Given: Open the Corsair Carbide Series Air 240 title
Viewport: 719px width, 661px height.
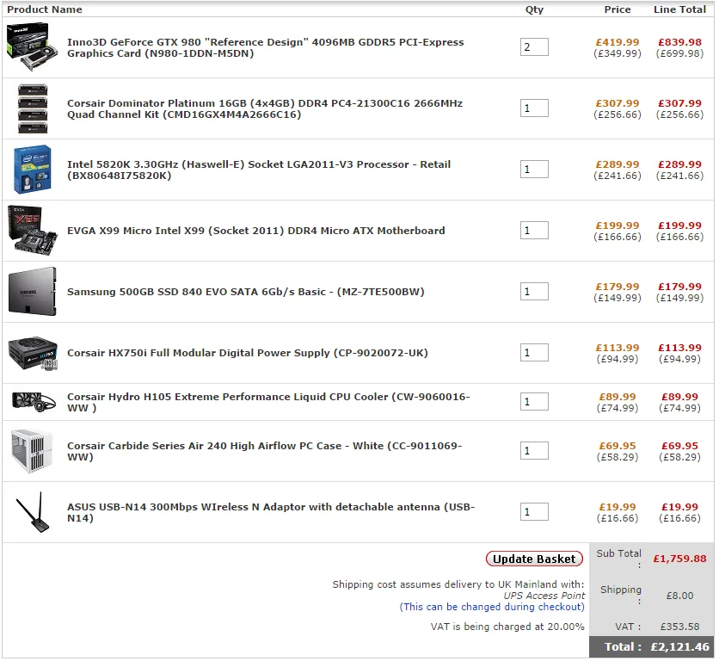Looking at the screenshot, I should pos(265,451).
